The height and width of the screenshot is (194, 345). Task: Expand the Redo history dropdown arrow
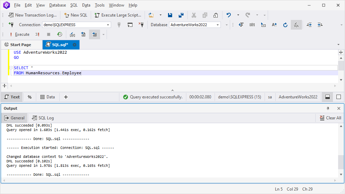(257, 15)
